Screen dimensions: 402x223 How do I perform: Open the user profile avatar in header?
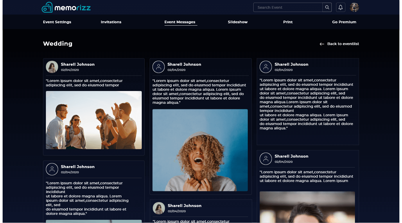354,7
